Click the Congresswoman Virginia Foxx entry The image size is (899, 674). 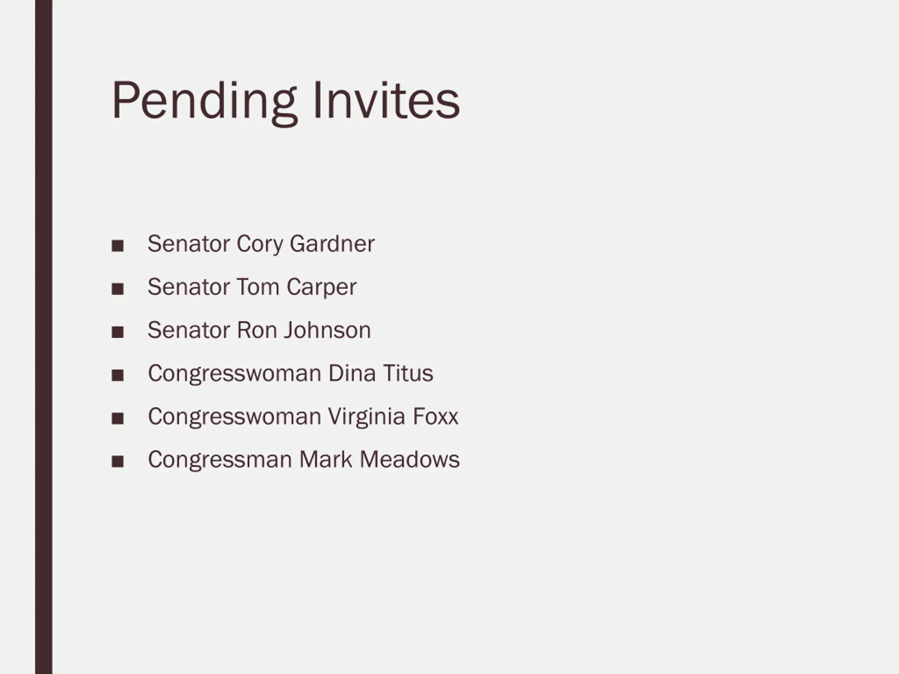pos(303,417)
